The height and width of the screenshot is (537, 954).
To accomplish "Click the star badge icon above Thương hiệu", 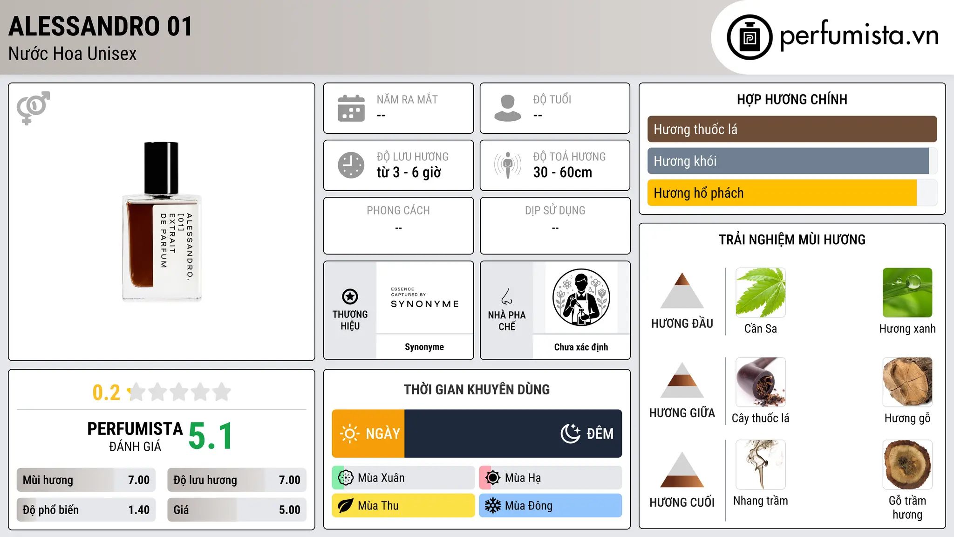I will [x=350, y=296].
